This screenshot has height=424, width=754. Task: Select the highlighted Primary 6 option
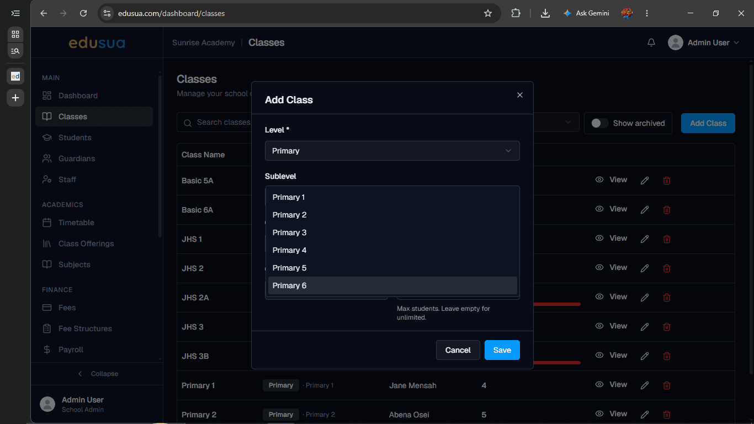coord(392,285)
